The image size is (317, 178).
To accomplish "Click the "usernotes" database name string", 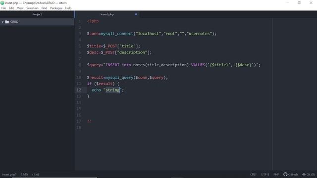I will pyautogui.click(x=199, y=34).
